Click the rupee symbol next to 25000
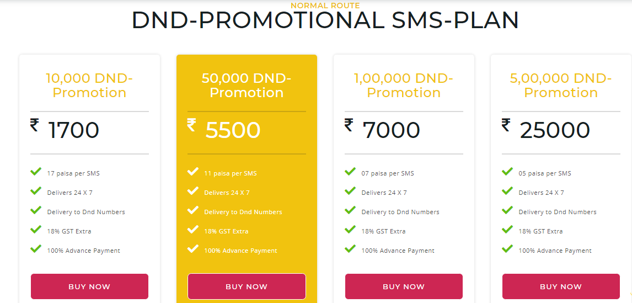Viewport: 632px width, 303px height. (x=506, y=125)
